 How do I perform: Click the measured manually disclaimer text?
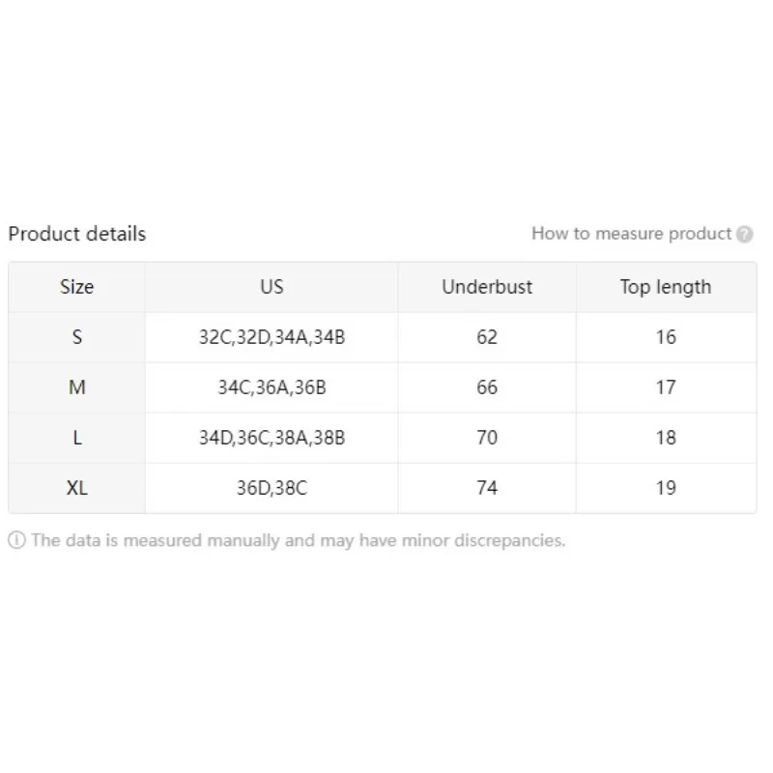298,540
